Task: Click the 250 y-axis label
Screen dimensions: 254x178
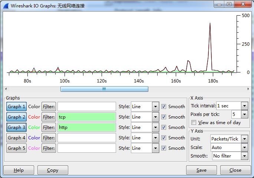Action: click(245, 44)
